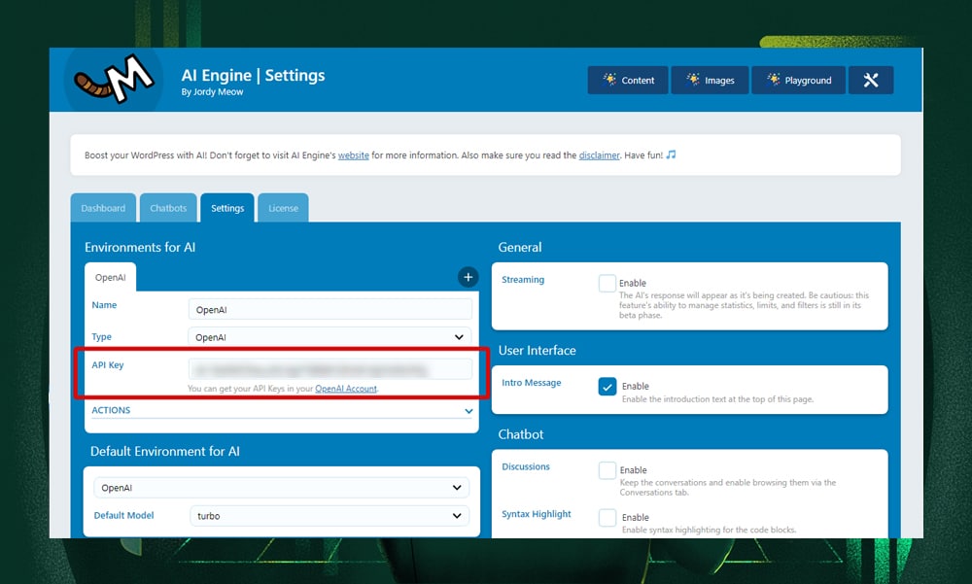Switch to the Dashboard tab
972x584 pixels.
pyautogui.click(x=103, y=208)
